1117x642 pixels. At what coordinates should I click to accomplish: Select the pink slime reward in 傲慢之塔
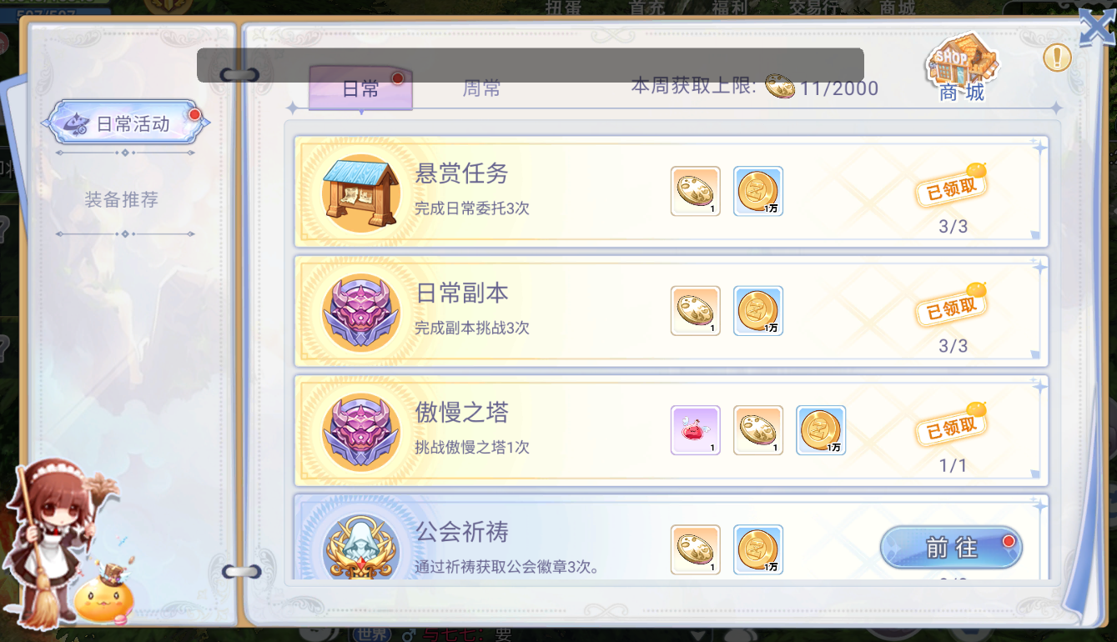click(x=695, y=430)
